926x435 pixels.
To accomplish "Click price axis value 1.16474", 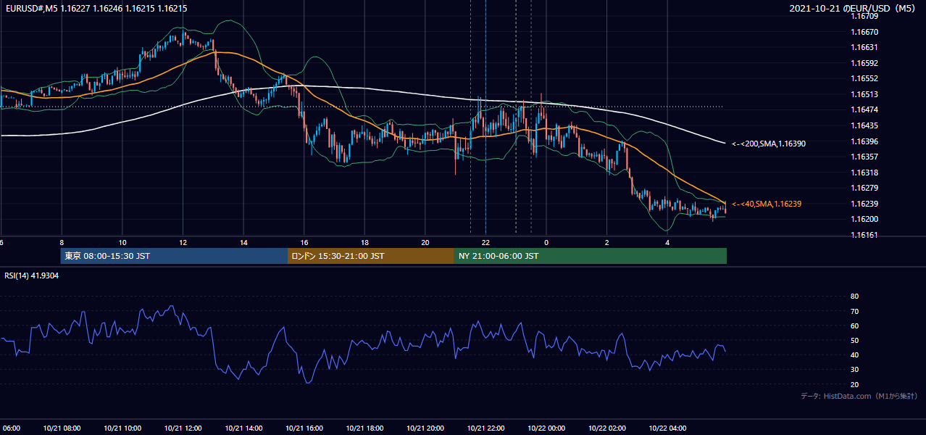I will point(865,109).
